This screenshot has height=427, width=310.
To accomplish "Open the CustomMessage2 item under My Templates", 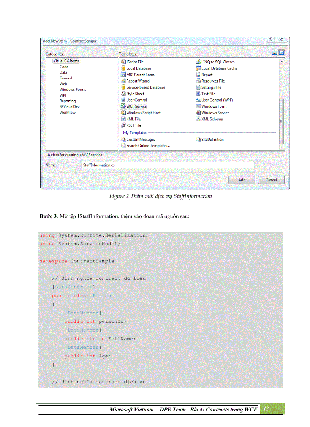I will (141, 139).
